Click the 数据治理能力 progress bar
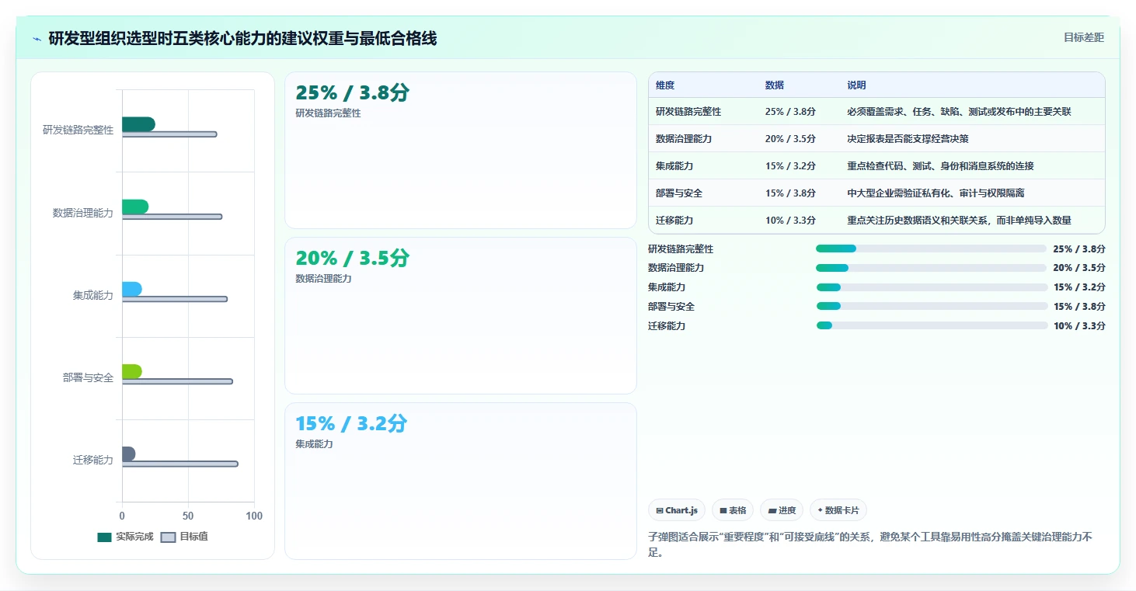The width and height of the screenshot is (1136, 591). 931,268
